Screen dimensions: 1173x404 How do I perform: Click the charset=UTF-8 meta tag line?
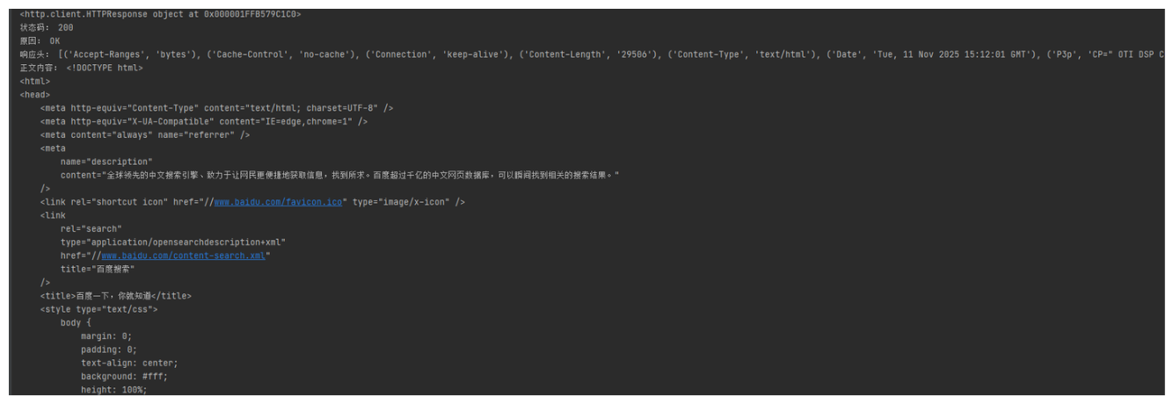point(216,108)
